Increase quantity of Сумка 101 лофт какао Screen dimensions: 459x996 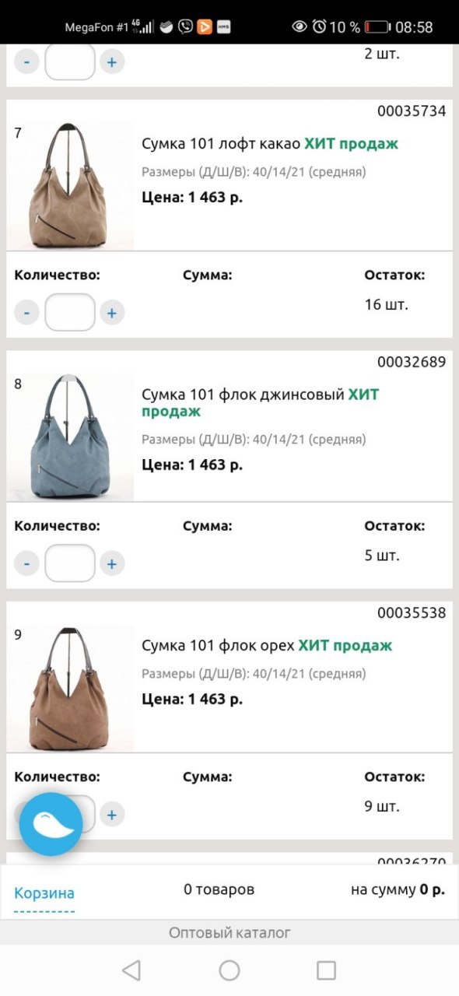111,313
